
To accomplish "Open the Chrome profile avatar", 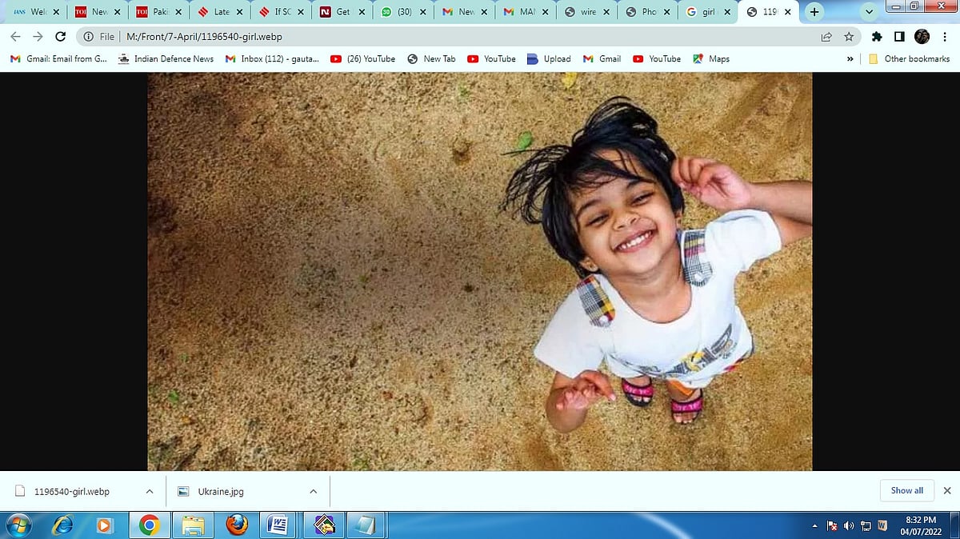I will (x=922, y=37).
